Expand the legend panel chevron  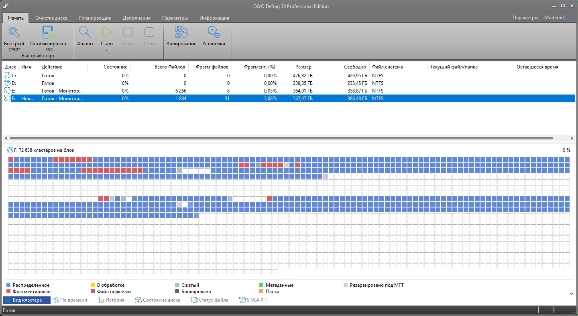pos(572,294)
